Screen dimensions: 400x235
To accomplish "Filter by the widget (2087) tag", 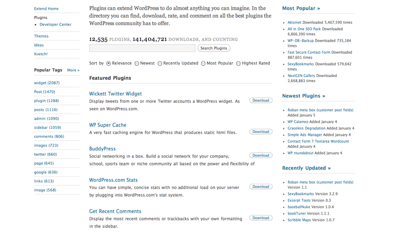I will pos(47,83).
